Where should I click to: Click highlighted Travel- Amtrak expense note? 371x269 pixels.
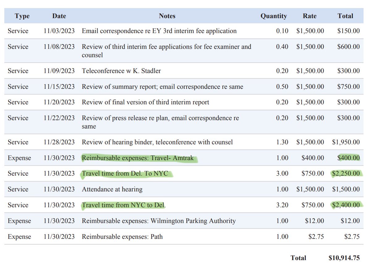[x=138, y=158]
